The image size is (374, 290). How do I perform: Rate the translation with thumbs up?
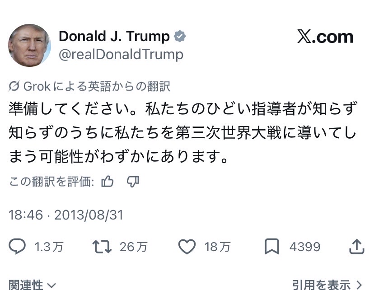(x=108, y=182)
